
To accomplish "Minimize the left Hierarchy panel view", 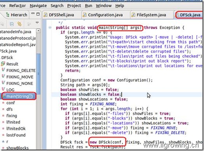I will 33,14.
